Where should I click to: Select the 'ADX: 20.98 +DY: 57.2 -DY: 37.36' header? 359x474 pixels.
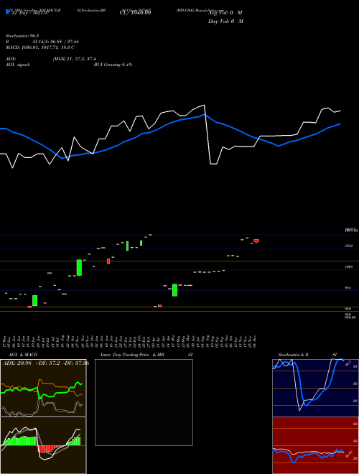(x=46, y=363)
